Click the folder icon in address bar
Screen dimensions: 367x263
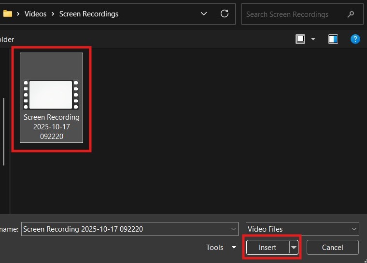[x=7, y=14]
